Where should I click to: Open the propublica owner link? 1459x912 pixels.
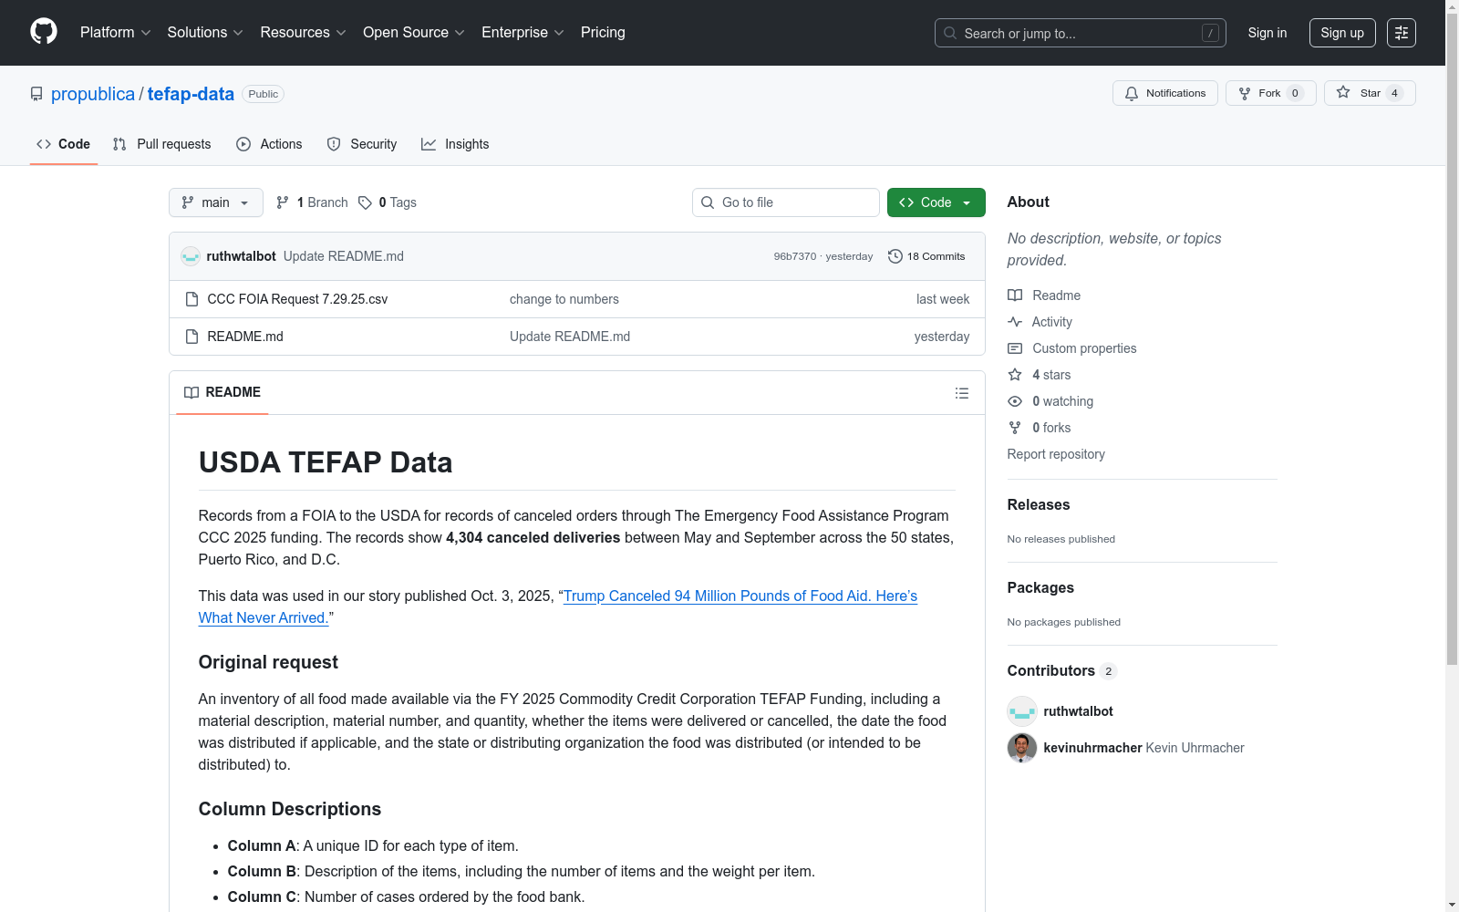93,94
